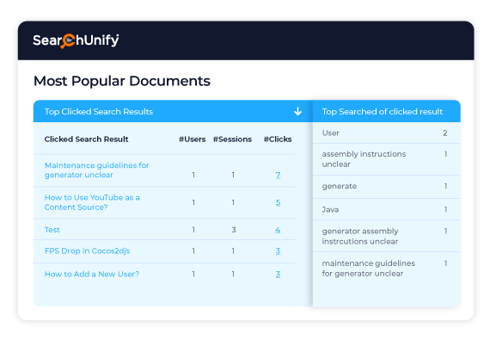The width and height of the screenshot is (490, 340).
Task: Open FPS Drop in Cocos2djs link
Action: pos(87,250)
